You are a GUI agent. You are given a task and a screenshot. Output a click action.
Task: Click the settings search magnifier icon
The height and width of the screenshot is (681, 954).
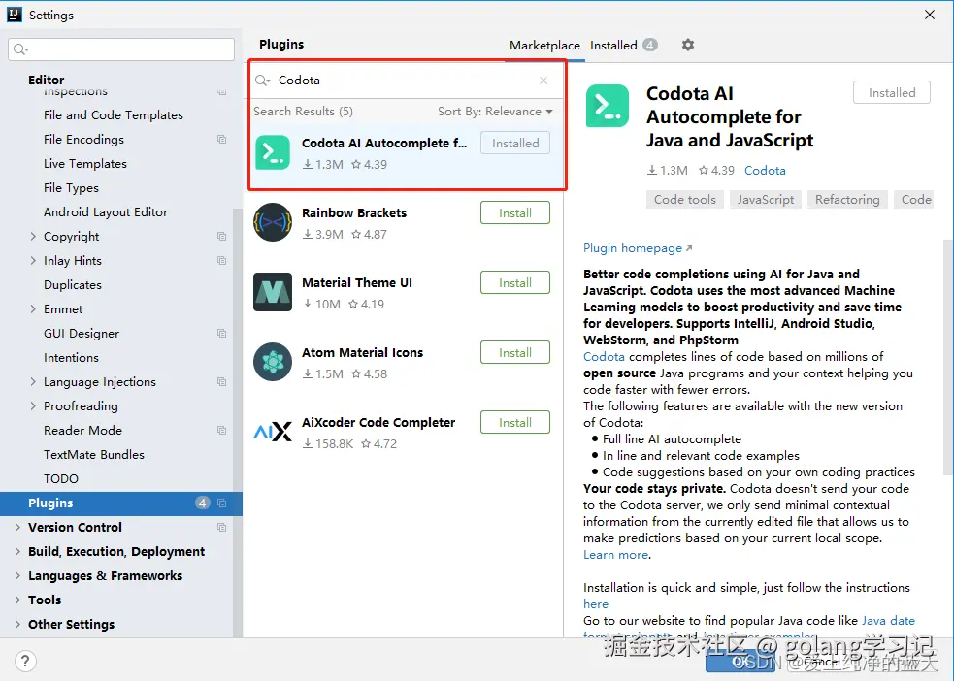pos(20,49)
